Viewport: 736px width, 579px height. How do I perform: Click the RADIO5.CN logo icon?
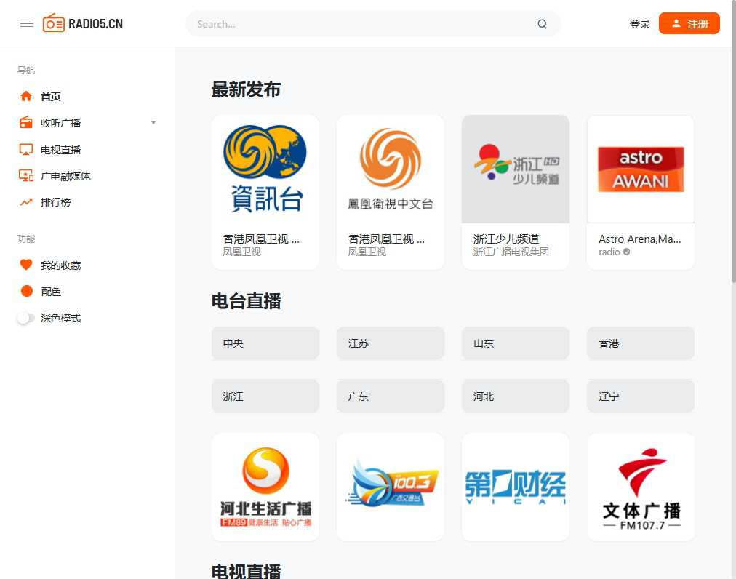click(x=53, y=23)
